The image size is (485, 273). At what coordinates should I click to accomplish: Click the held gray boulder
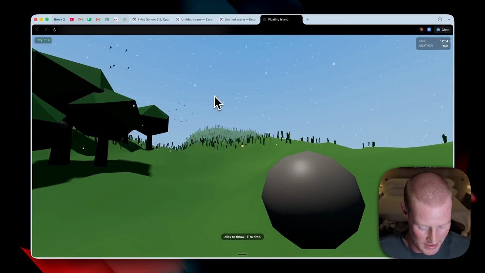pyautogui.click(x=313, y=200)
